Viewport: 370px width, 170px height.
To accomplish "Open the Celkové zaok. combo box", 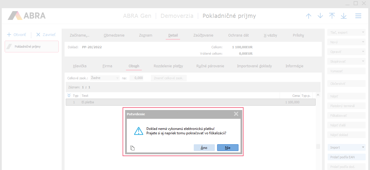I will click(117, 78).
